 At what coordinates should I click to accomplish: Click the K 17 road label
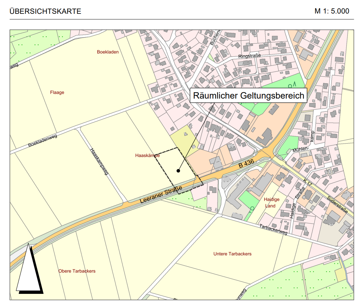307,183
